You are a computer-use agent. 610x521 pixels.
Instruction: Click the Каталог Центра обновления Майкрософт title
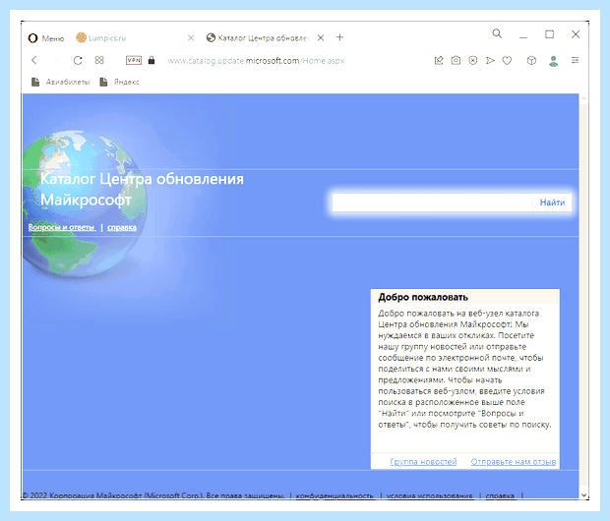142,190
